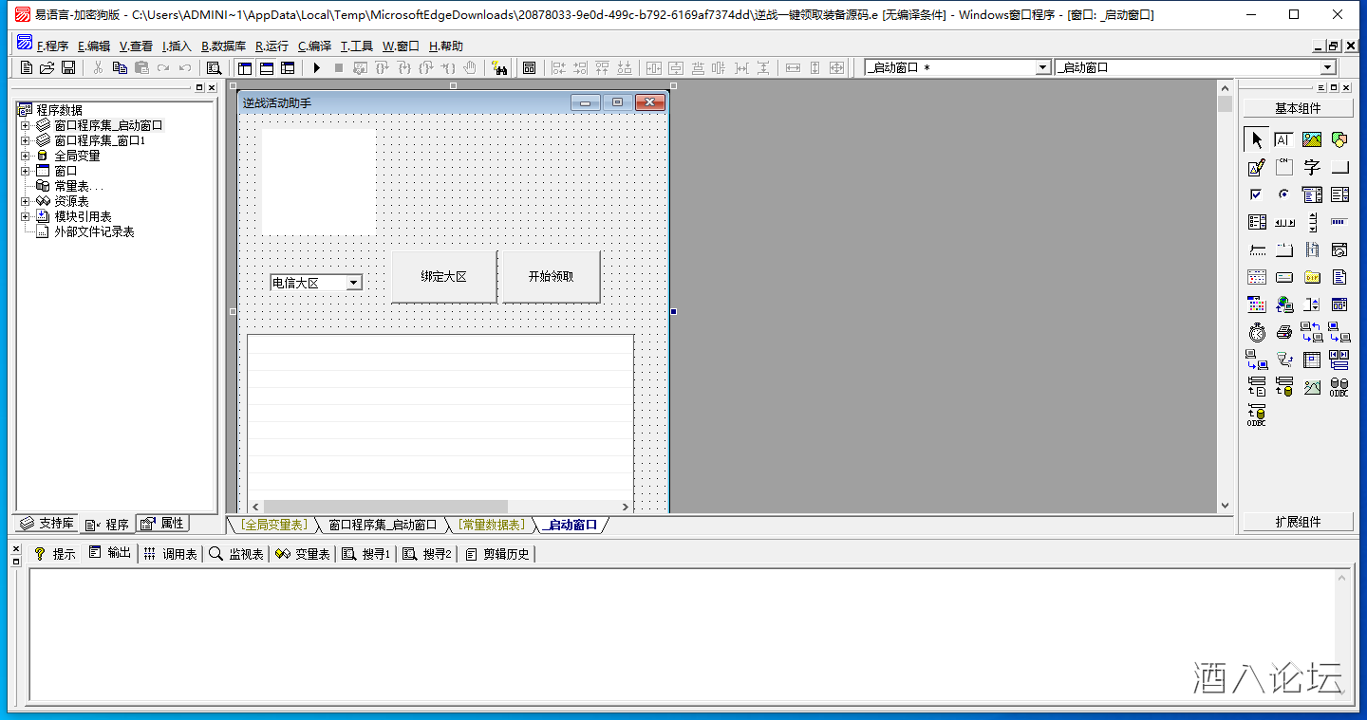Select the picture box component icon
Viewport: 1367px width, 720px height.
pos(1312,139)
